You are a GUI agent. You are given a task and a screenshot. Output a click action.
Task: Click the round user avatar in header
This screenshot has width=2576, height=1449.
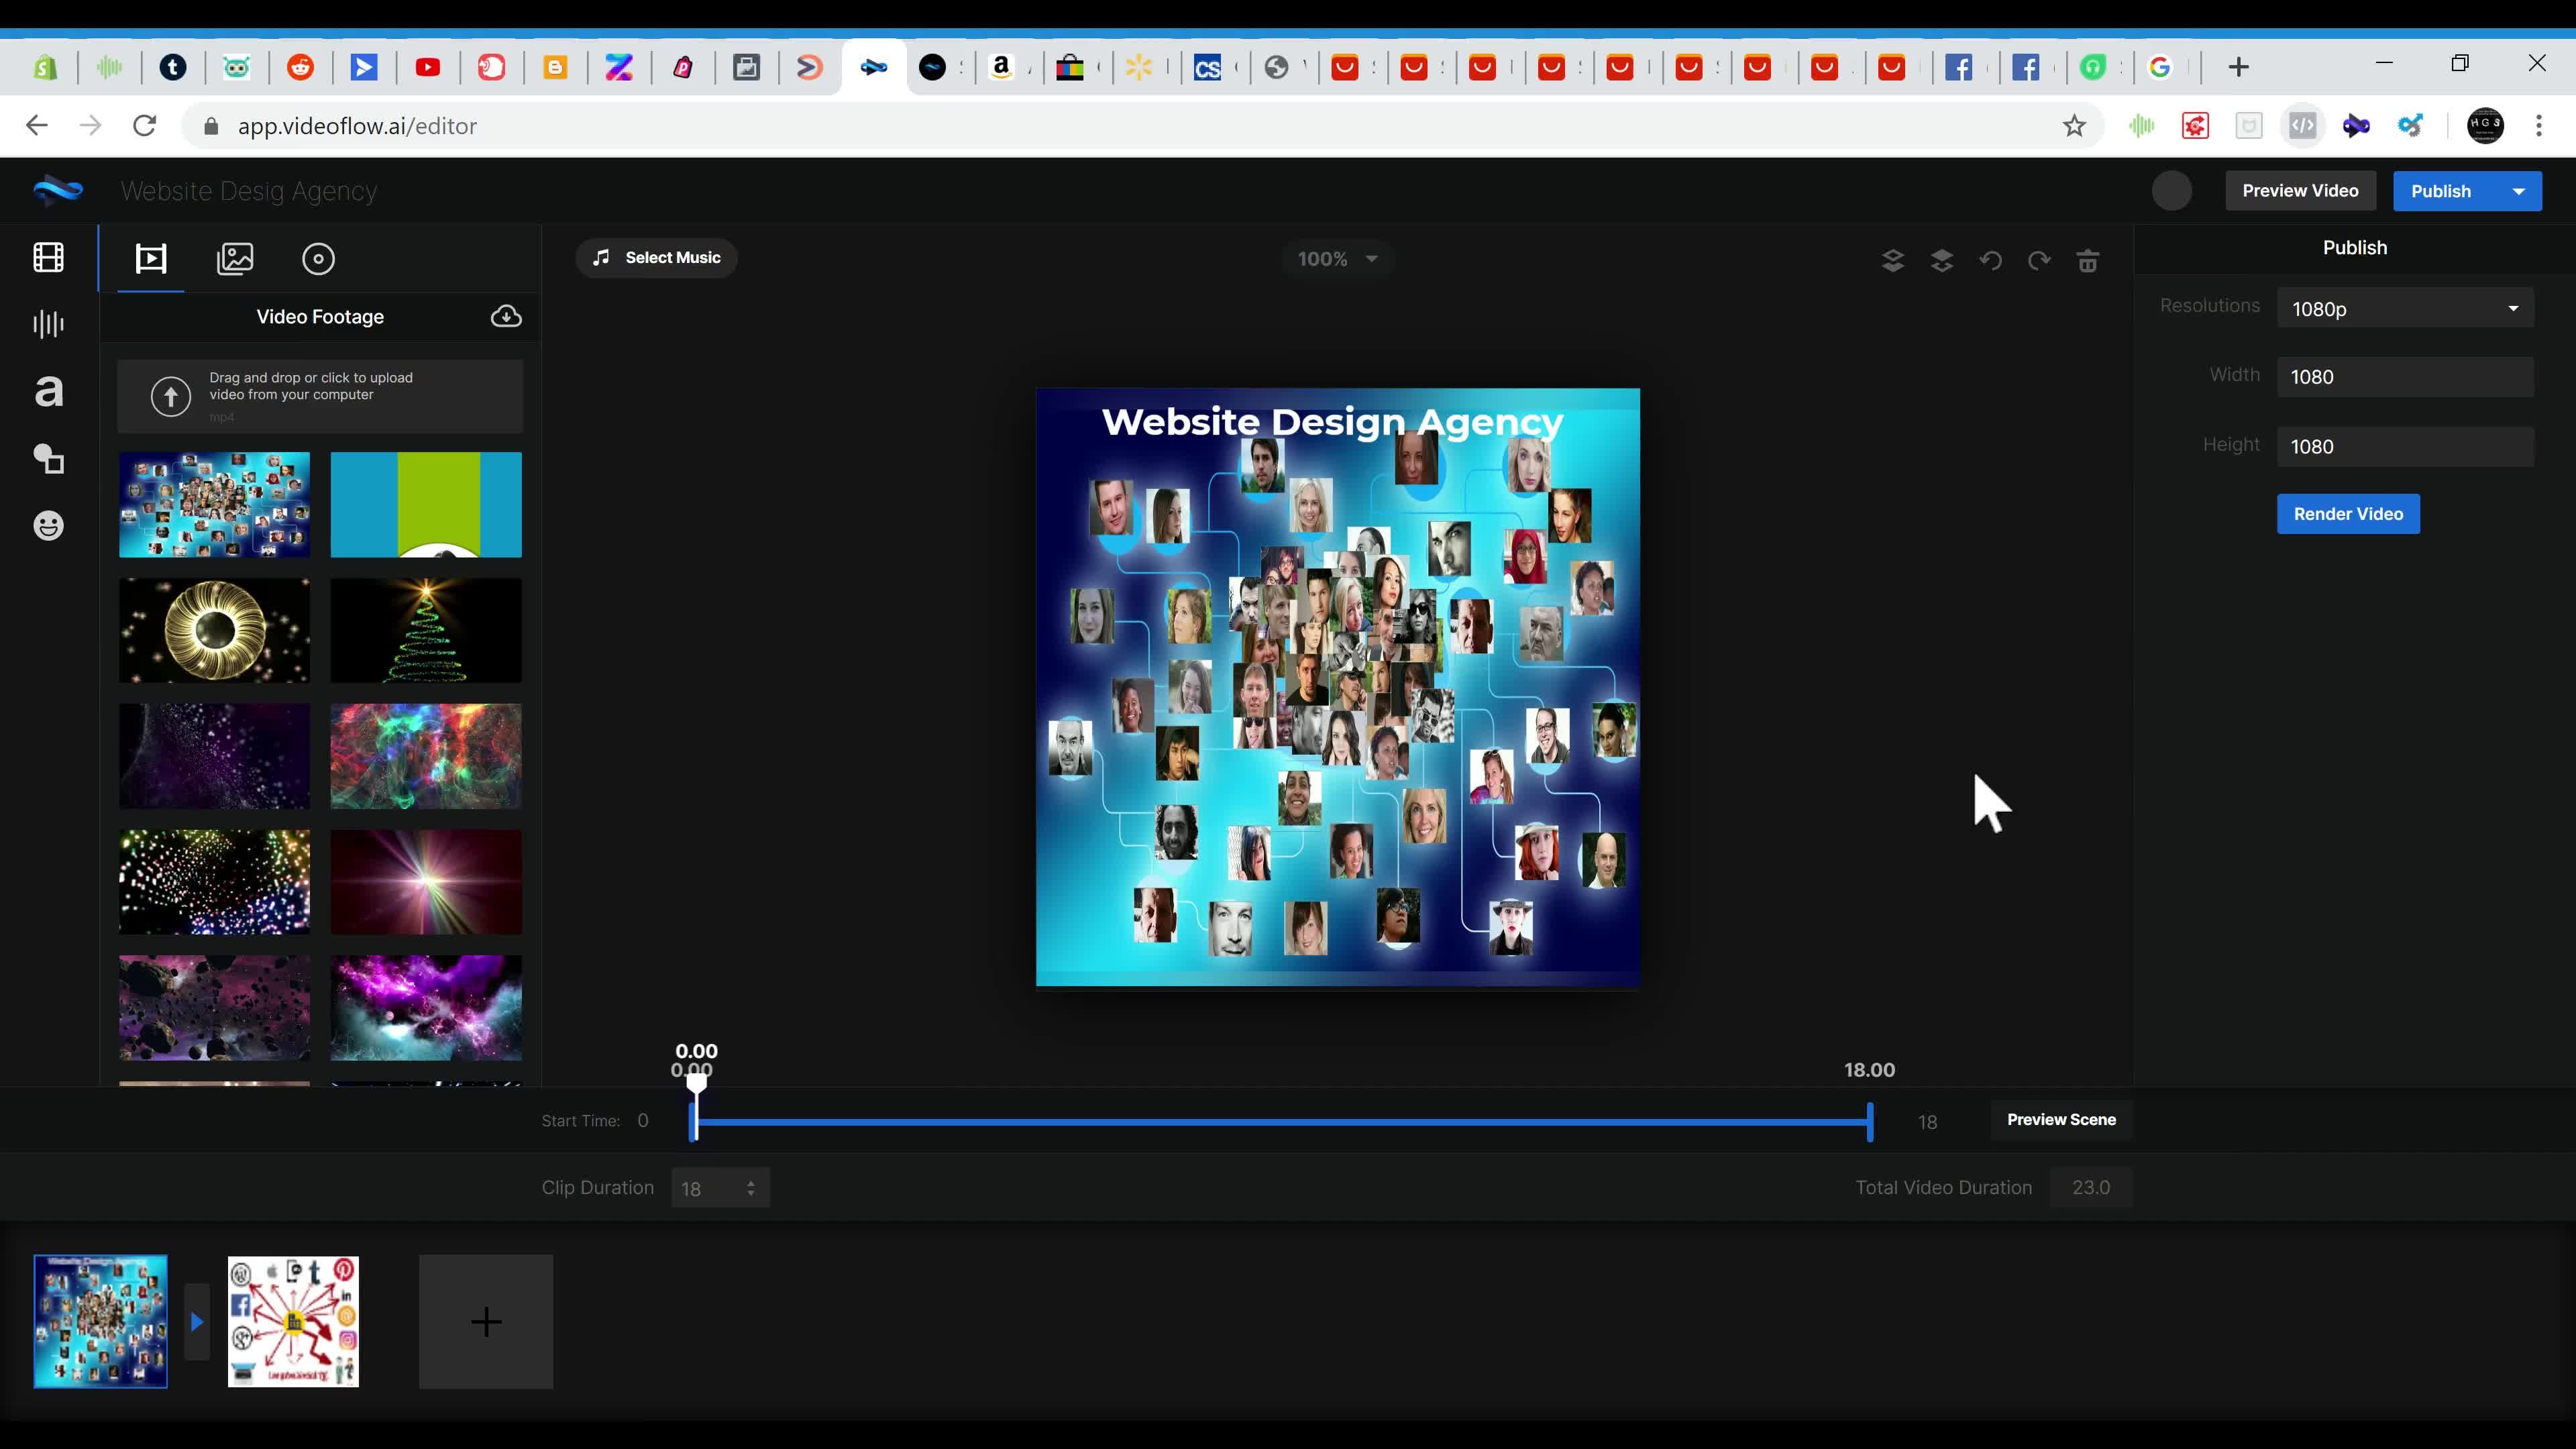2172,191
